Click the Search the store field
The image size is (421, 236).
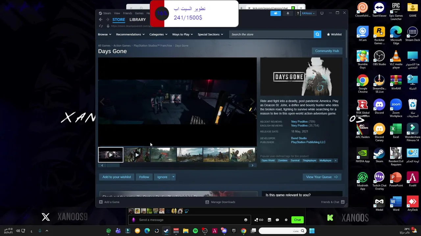[x=272, y=34]
